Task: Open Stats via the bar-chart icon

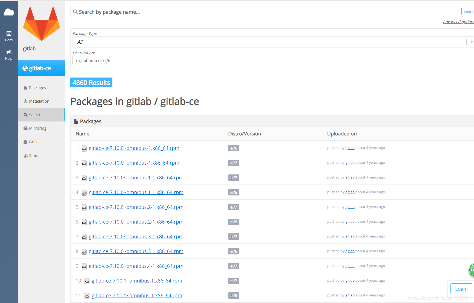Action: click(25, 155)
